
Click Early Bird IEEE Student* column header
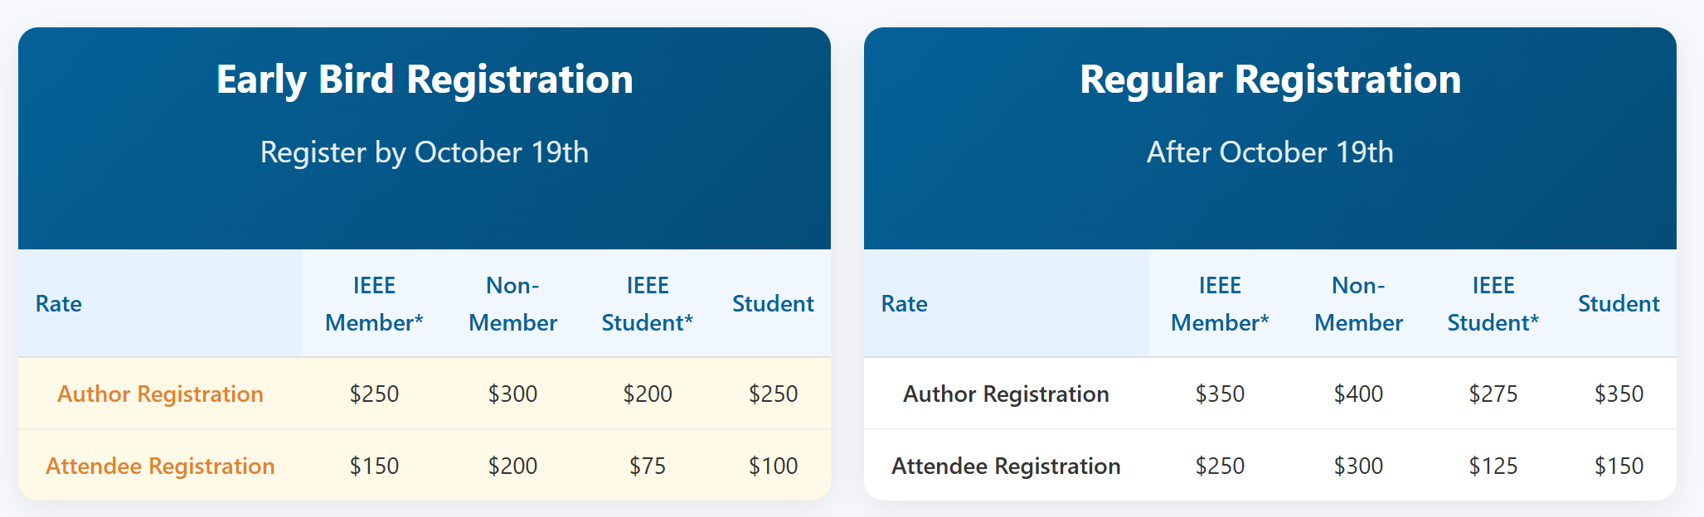click(647, 303)
